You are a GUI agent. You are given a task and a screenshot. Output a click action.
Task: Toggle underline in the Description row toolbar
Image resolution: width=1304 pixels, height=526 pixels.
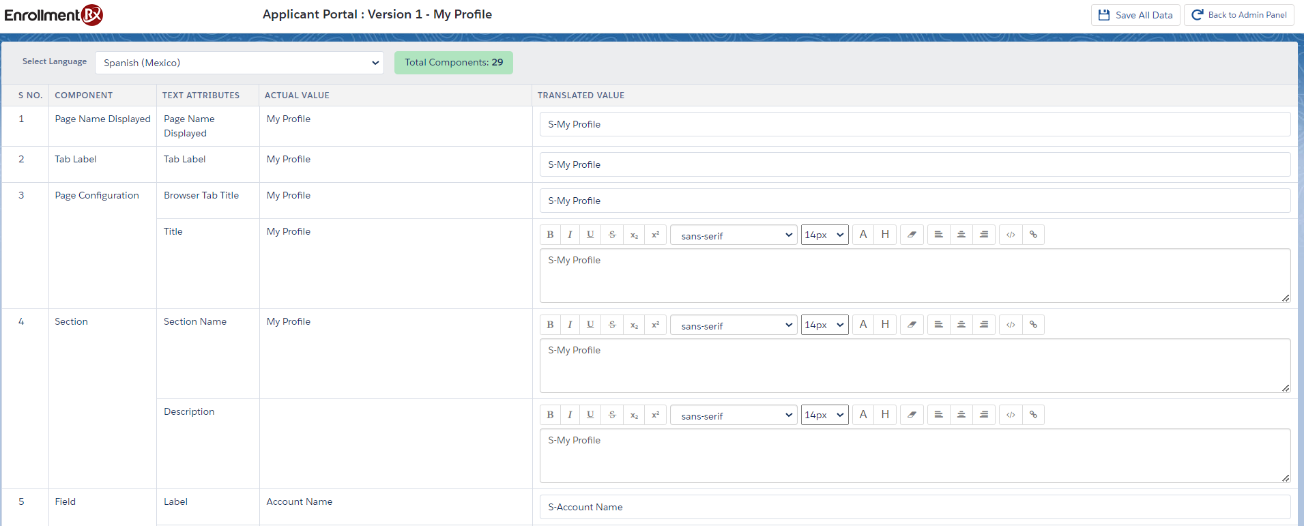pyautogui.click(x=590, y=415)
